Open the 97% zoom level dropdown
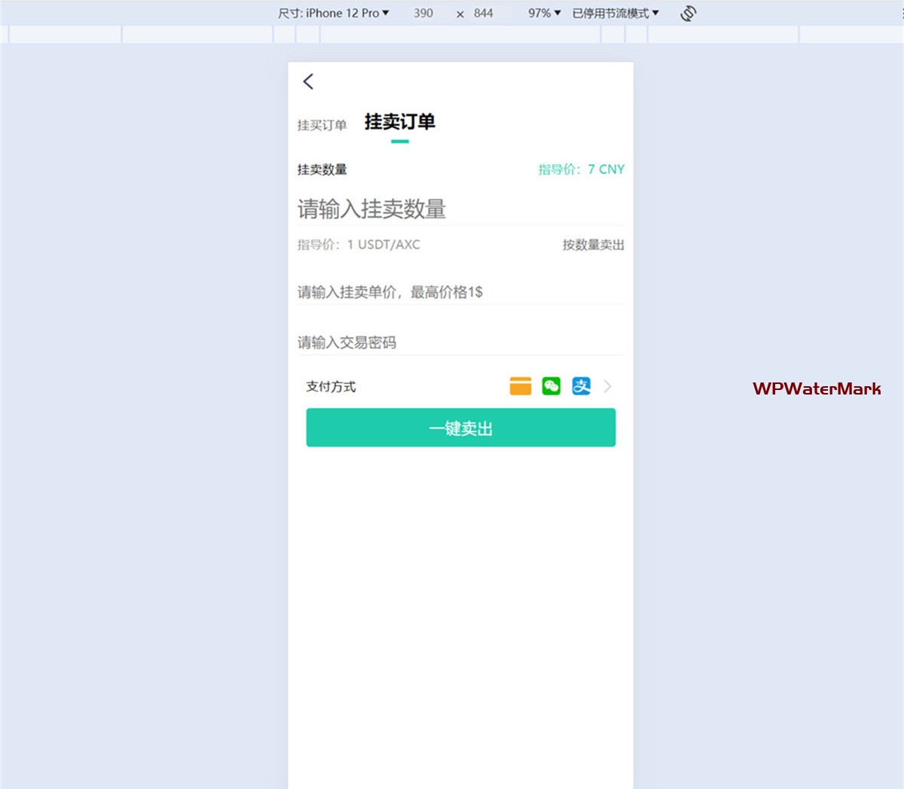The height and width of the screenshot is (789, 904). click(x=544, y=14)
